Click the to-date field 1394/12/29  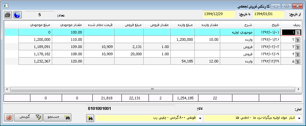(x=219, y=14)
